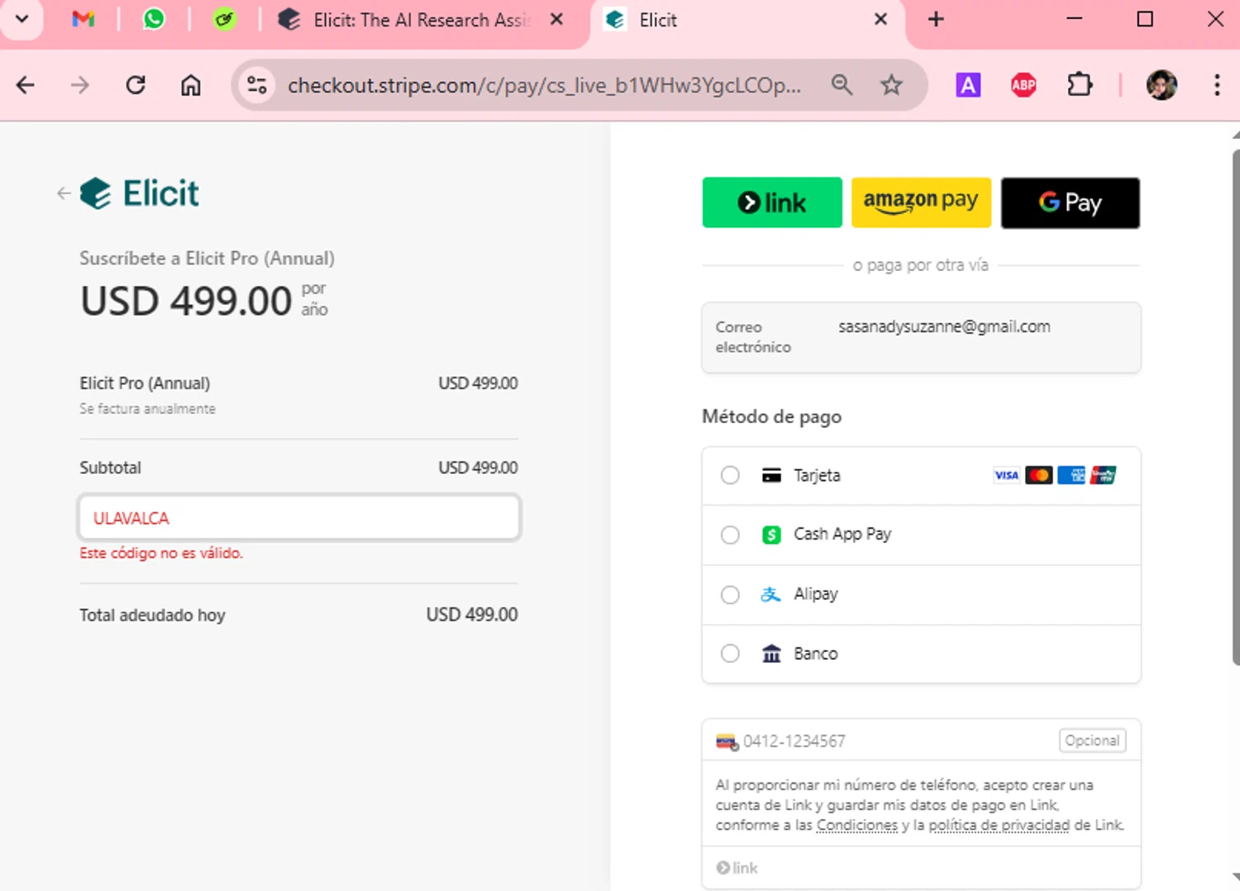The width and height of the screenshot is (1240, 891).
Task: Pay with Link button
Action: (772, 202)
